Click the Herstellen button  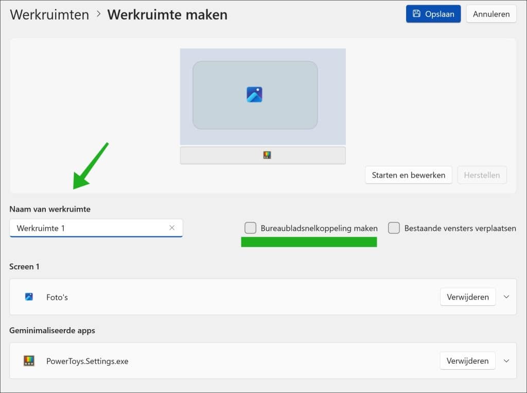[482, 175]
